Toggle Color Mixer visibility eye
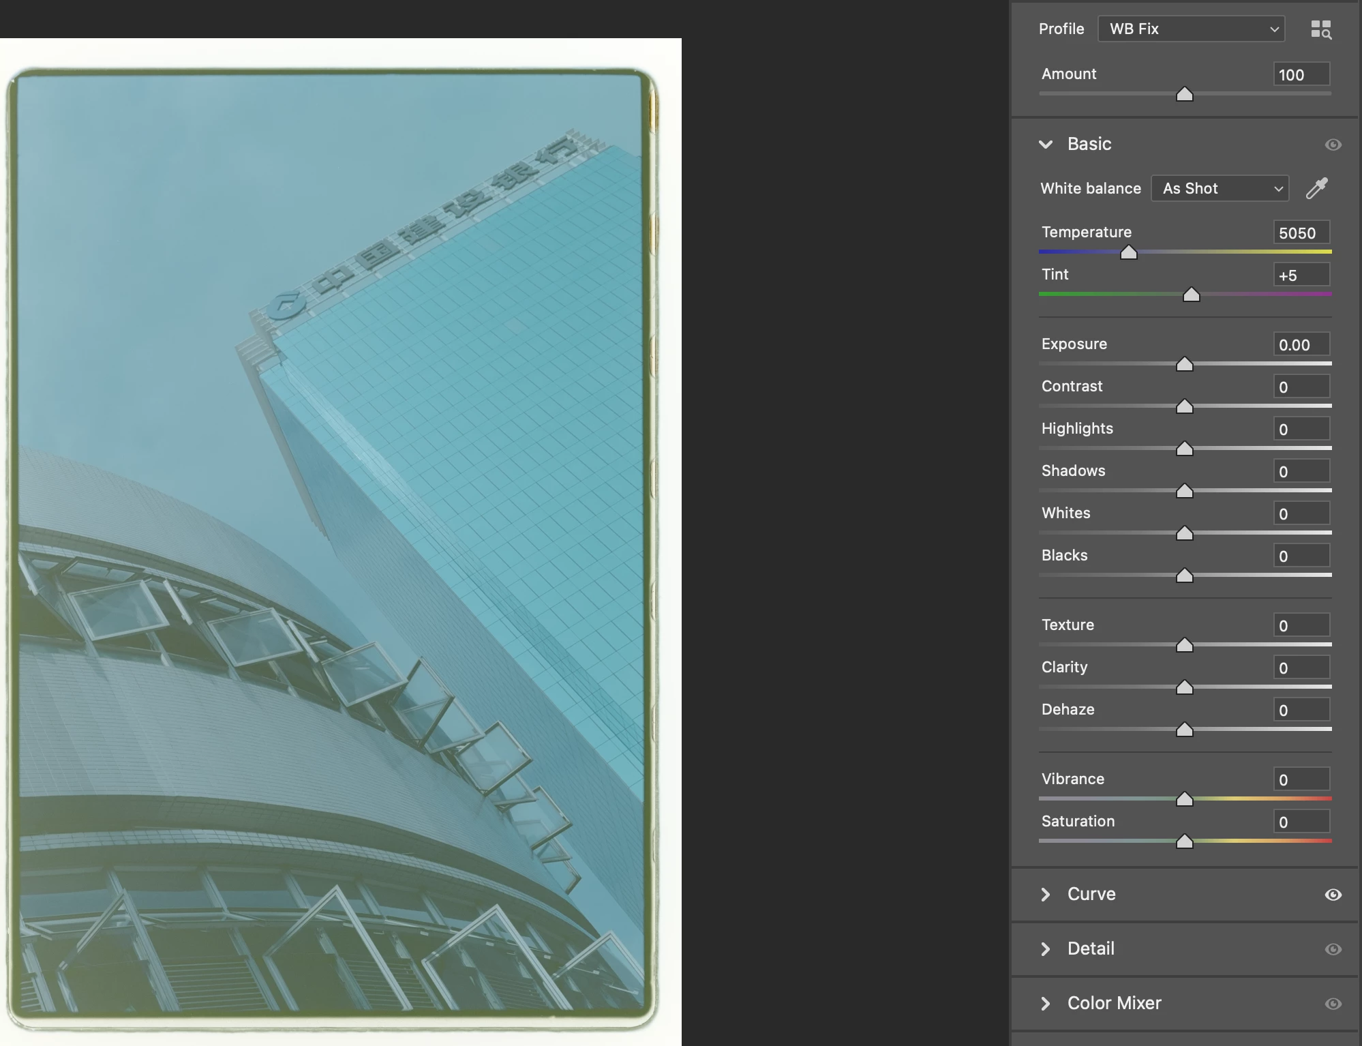1362x1046 pixels. click(x=1333, y=1004)
